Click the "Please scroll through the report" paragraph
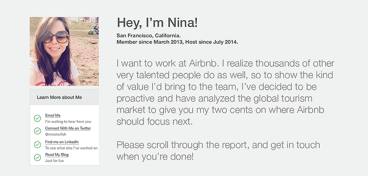 [x=218, y=151]
